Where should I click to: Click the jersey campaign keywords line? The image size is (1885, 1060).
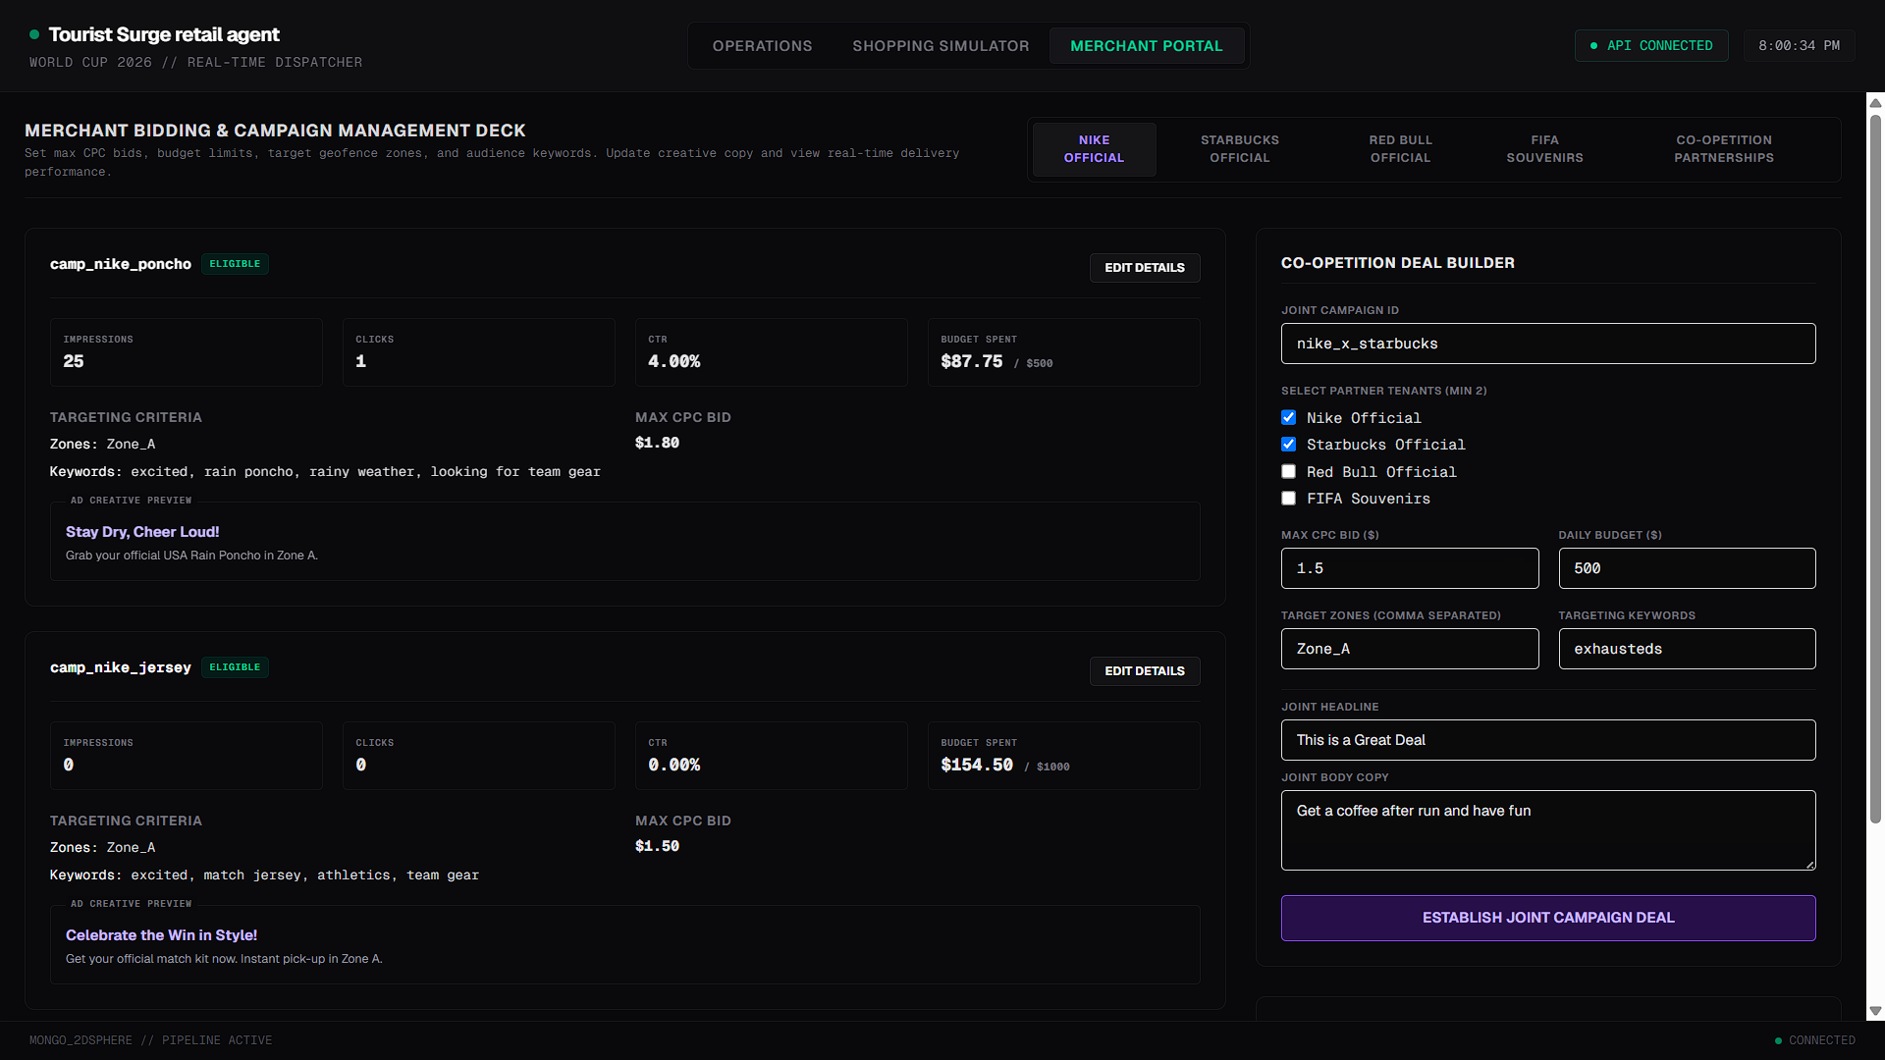coord(264,875)
